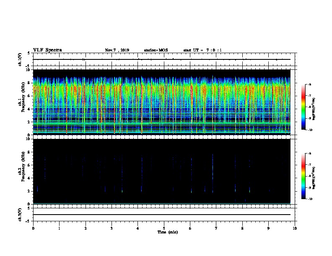Image resolution: width=332 pixels, height=256 pixels.
Task: Click the ch.2 spectrogram colorbar
Action: tap(303, 176)
